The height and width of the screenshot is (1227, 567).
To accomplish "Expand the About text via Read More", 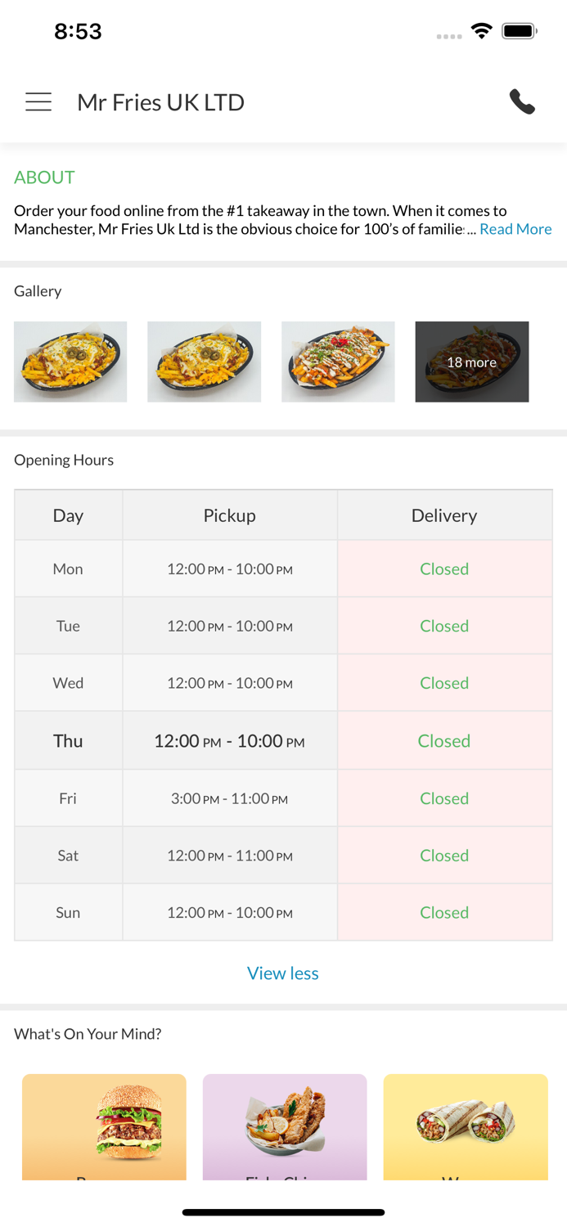I will [515, 229].
